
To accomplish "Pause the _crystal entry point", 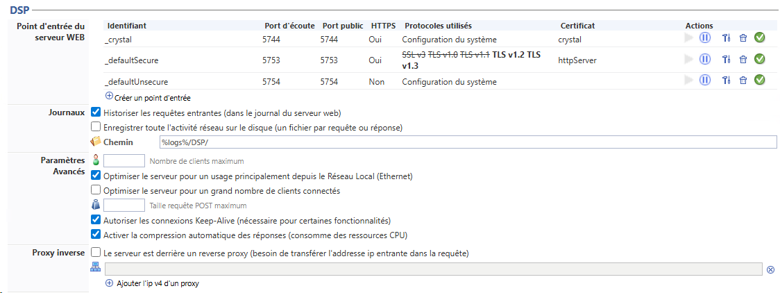I will coord(705,37).
